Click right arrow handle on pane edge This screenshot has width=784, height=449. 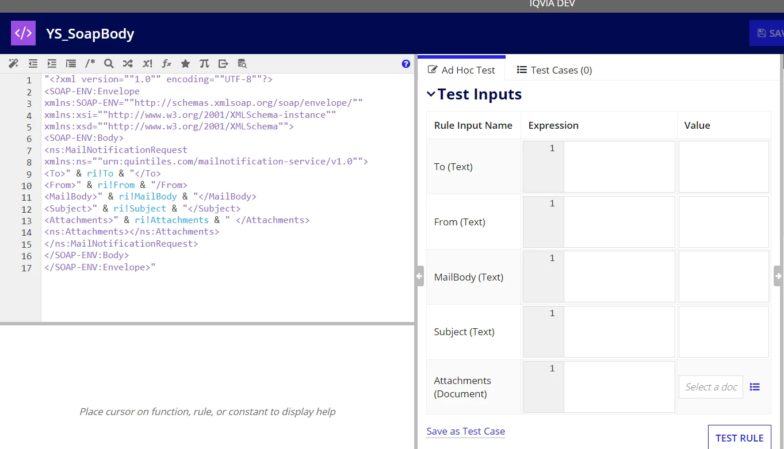click(778, 276)
